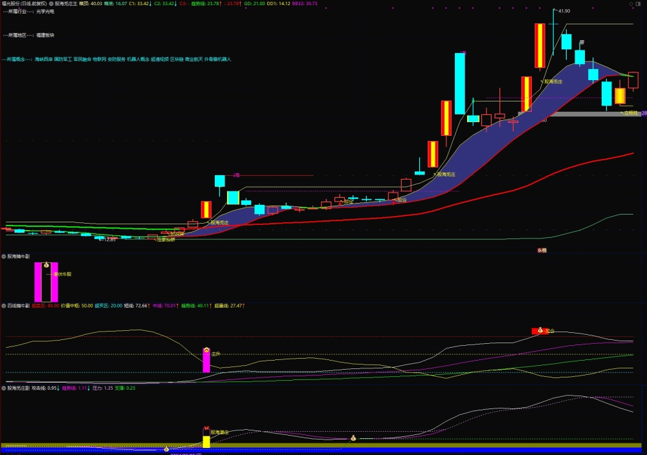
Task: Click the 超买区: 20.00 value
Action: pos(109,306)
